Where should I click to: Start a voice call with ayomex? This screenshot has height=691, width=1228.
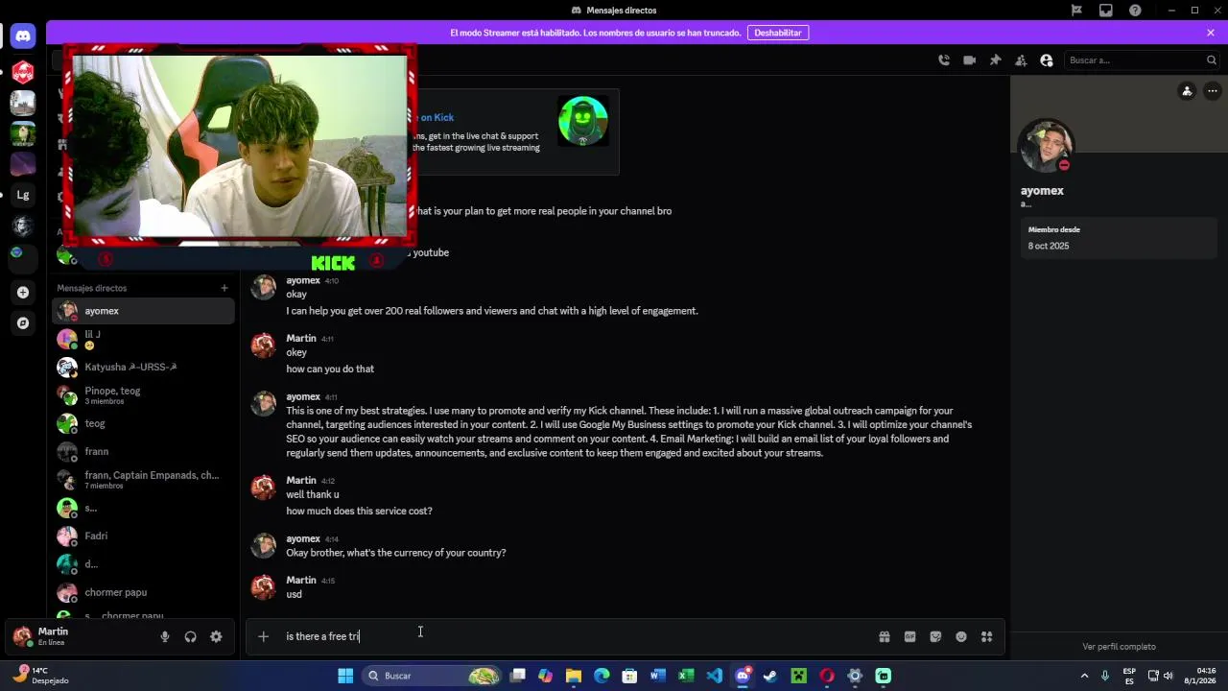click(944, 60)
